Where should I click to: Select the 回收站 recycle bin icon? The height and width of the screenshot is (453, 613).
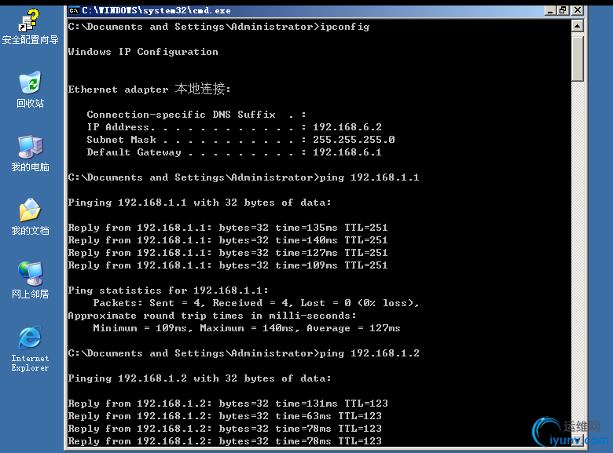[30, 90]
